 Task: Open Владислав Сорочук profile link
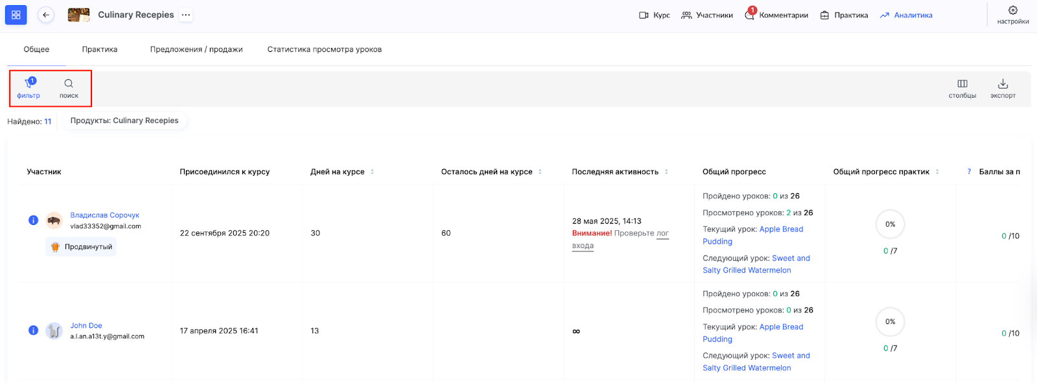(104, 215)
